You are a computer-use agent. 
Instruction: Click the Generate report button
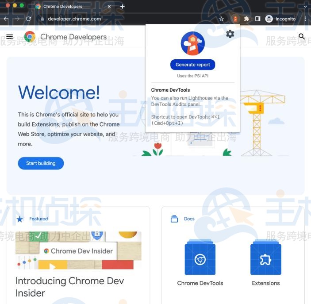coord(192,65)
